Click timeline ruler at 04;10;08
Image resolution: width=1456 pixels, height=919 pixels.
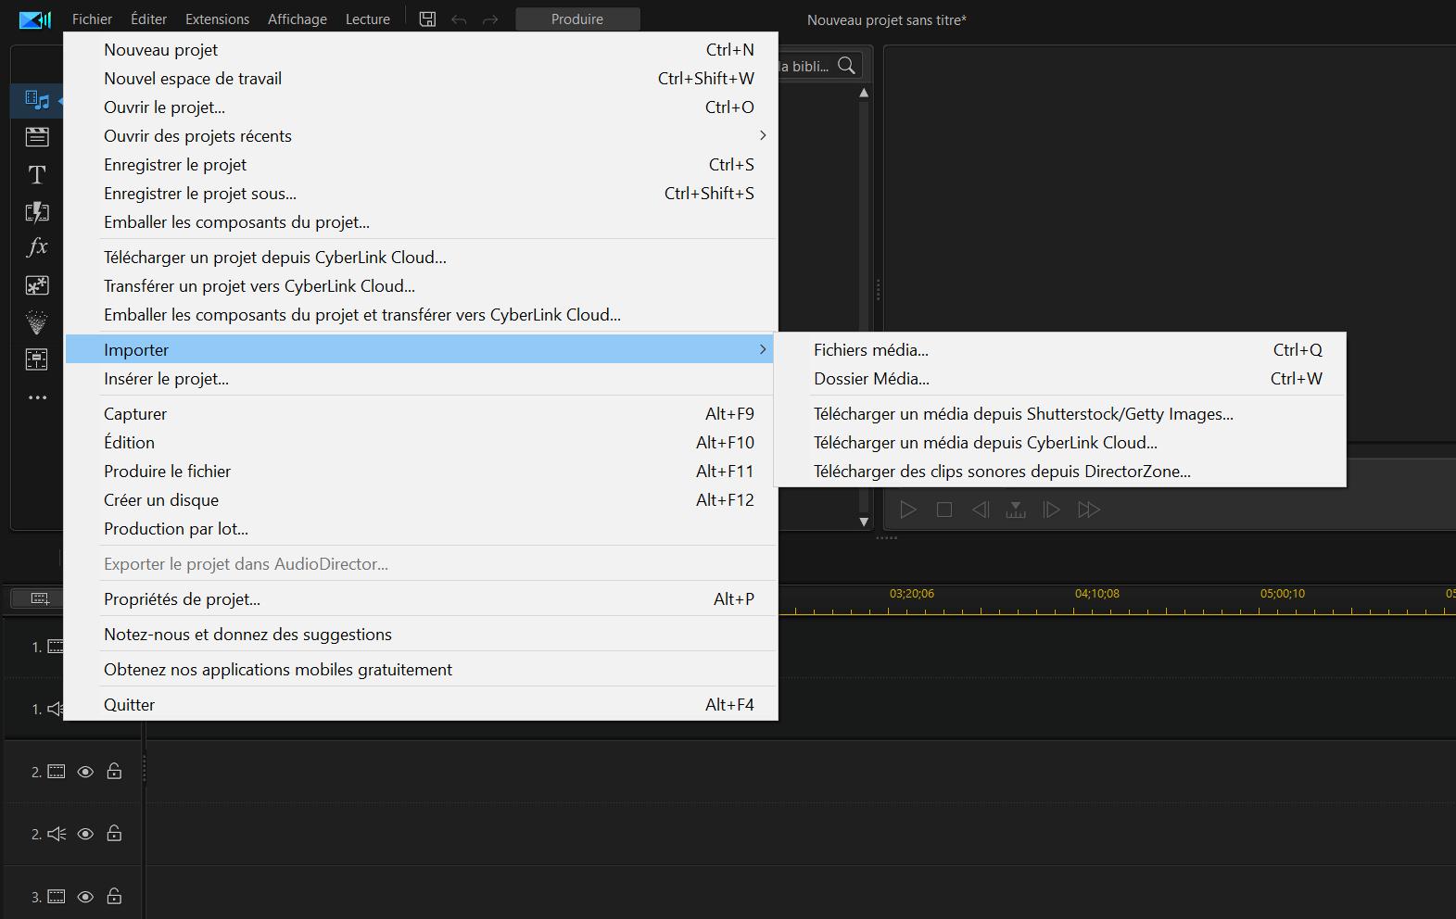pyautogui.click(x=1097, y=594)
